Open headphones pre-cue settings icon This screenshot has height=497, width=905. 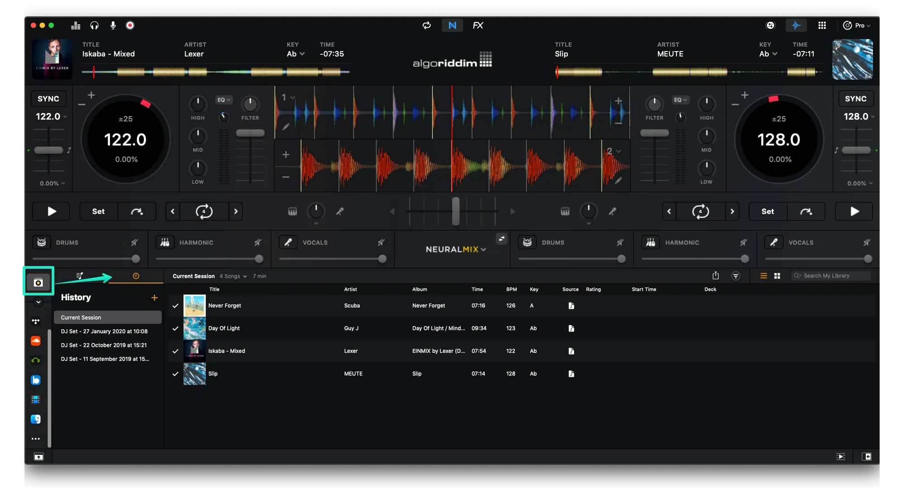click(x=94, y=25)
